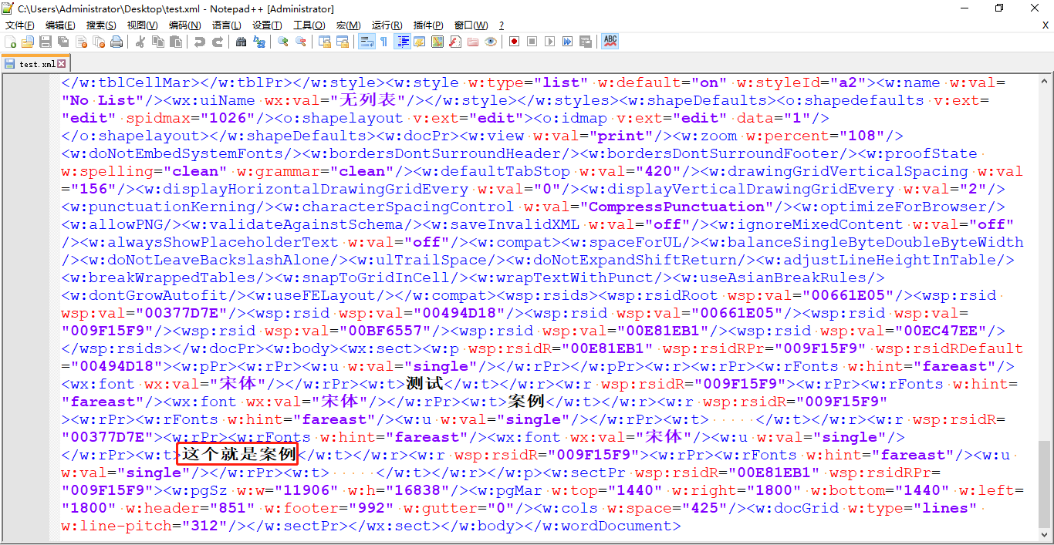This screenshot has height=545, width=1054.
Task: Click the value "无列表" in the editor
Action: click(368, 100)
